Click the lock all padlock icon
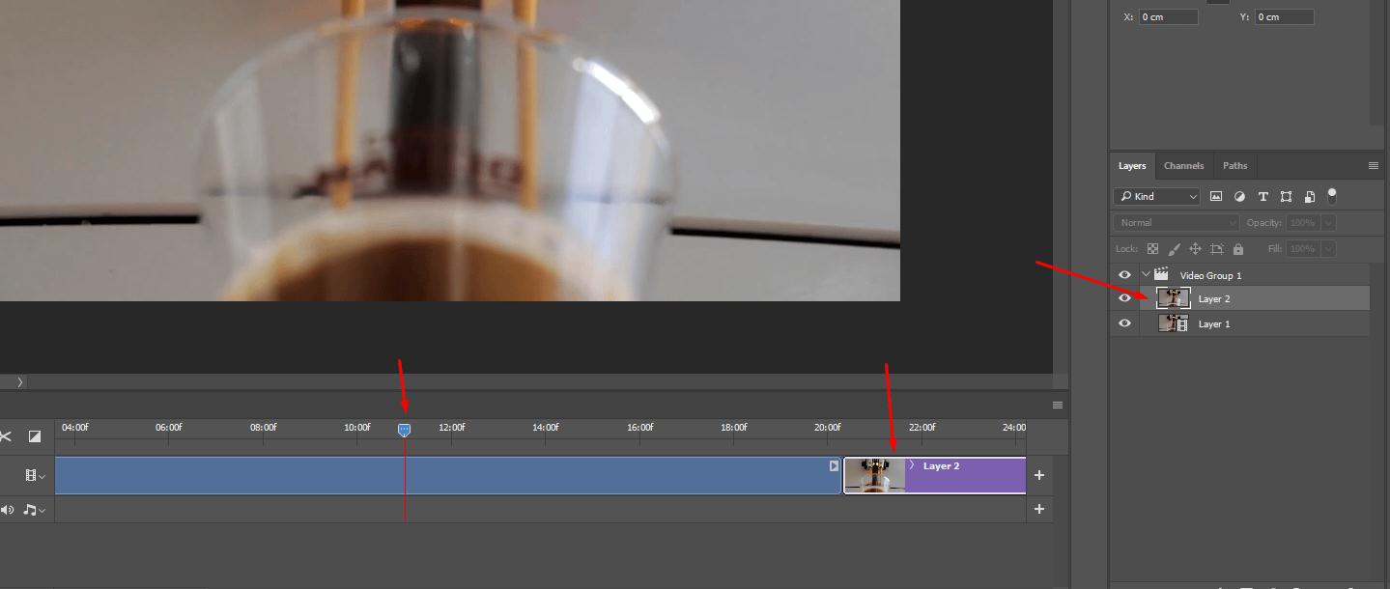 pyautogui.click(x=1237, y=248)
